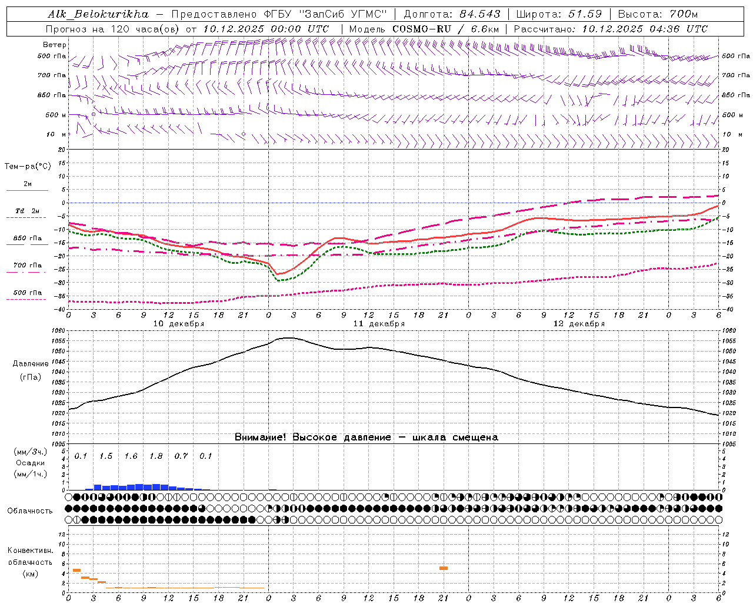Screen dimensions: 753x603
Task: Select the precipitation value 1.8
Action: (156, 456)
